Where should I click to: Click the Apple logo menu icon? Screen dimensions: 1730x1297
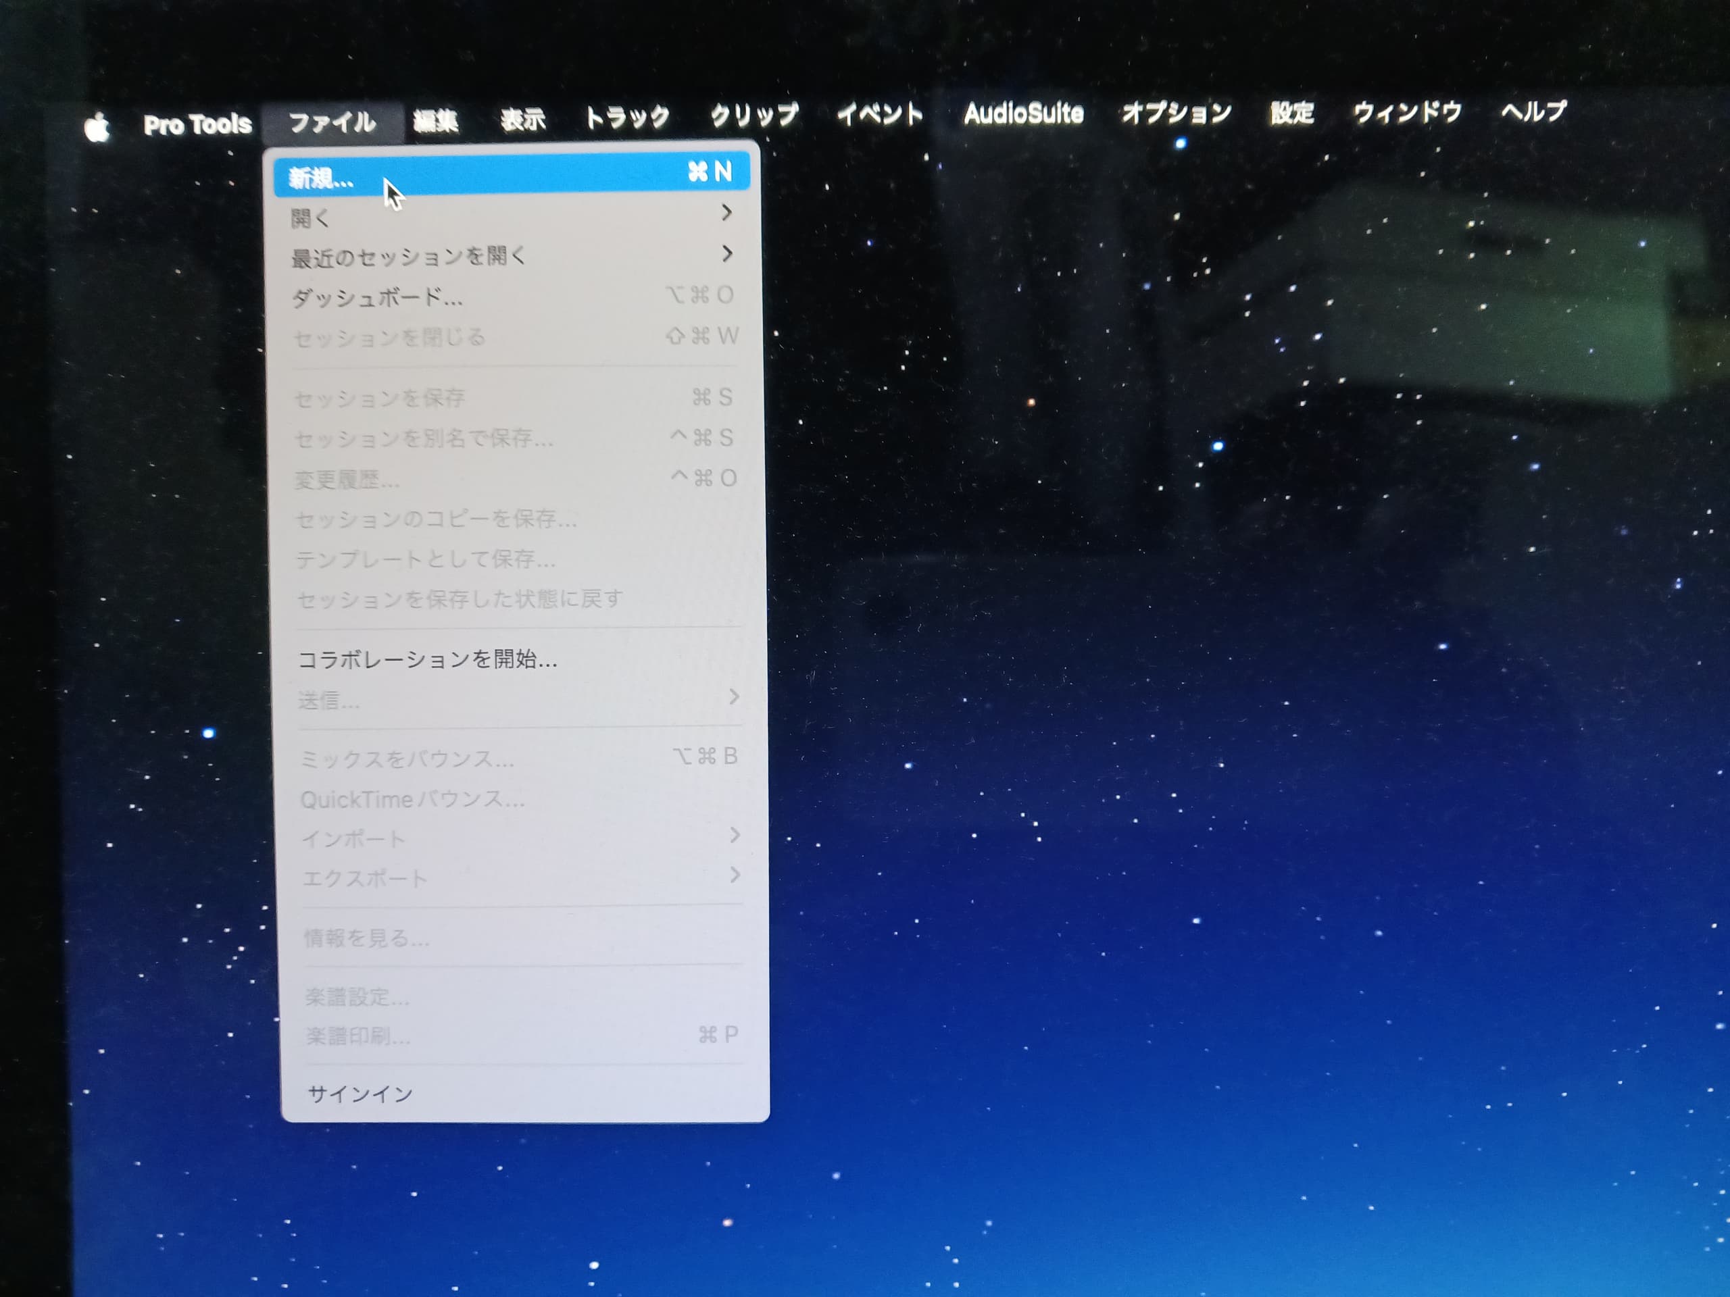[96, 128]
